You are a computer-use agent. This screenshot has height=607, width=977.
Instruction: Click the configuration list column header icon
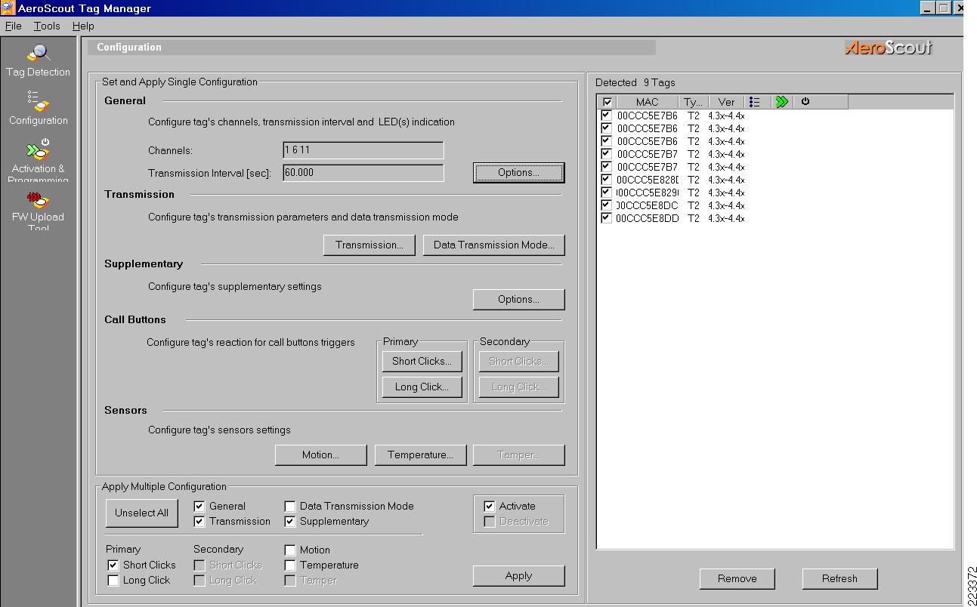(x=754, y=102)
